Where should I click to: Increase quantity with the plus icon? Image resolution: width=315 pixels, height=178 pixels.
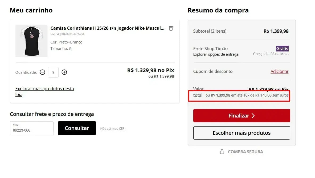coord(64,72)
